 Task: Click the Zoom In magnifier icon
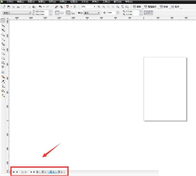tap(99, 7)
